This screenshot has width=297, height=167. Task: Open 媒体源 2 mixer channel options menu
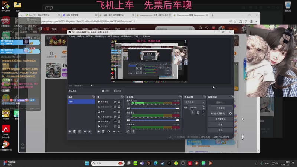click(128, 116)
